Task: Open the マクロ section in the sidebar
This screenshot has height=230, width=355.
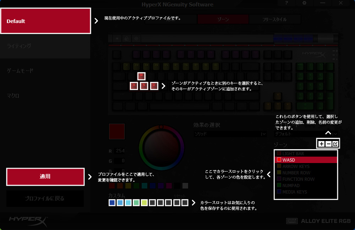Action: click(x=45, y=96)
